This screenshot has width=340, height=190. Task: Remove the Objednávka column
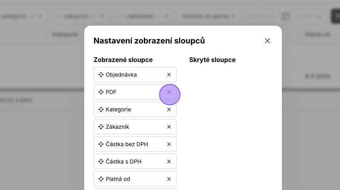tap(169, 75)
